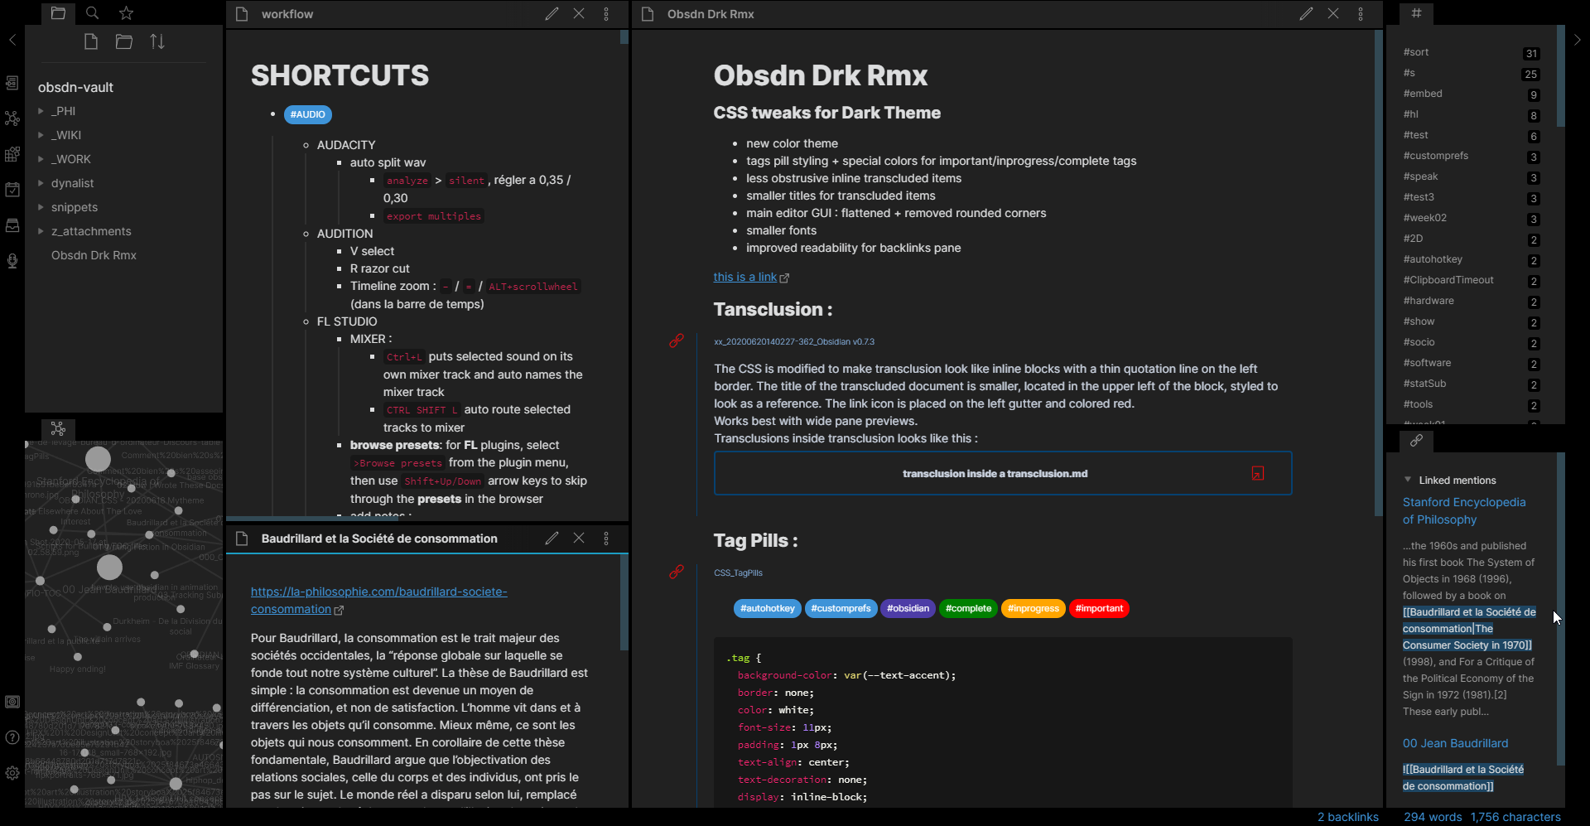Collapse the left sidebar with the arrow
1590x826 pixels.
pyautogui.click(x=12, y=40)
